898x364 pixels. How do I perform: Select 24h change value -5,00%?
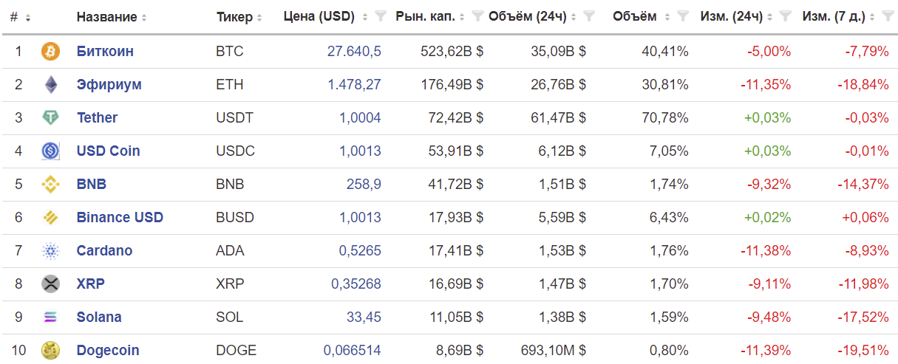click(x=769, y=52)
